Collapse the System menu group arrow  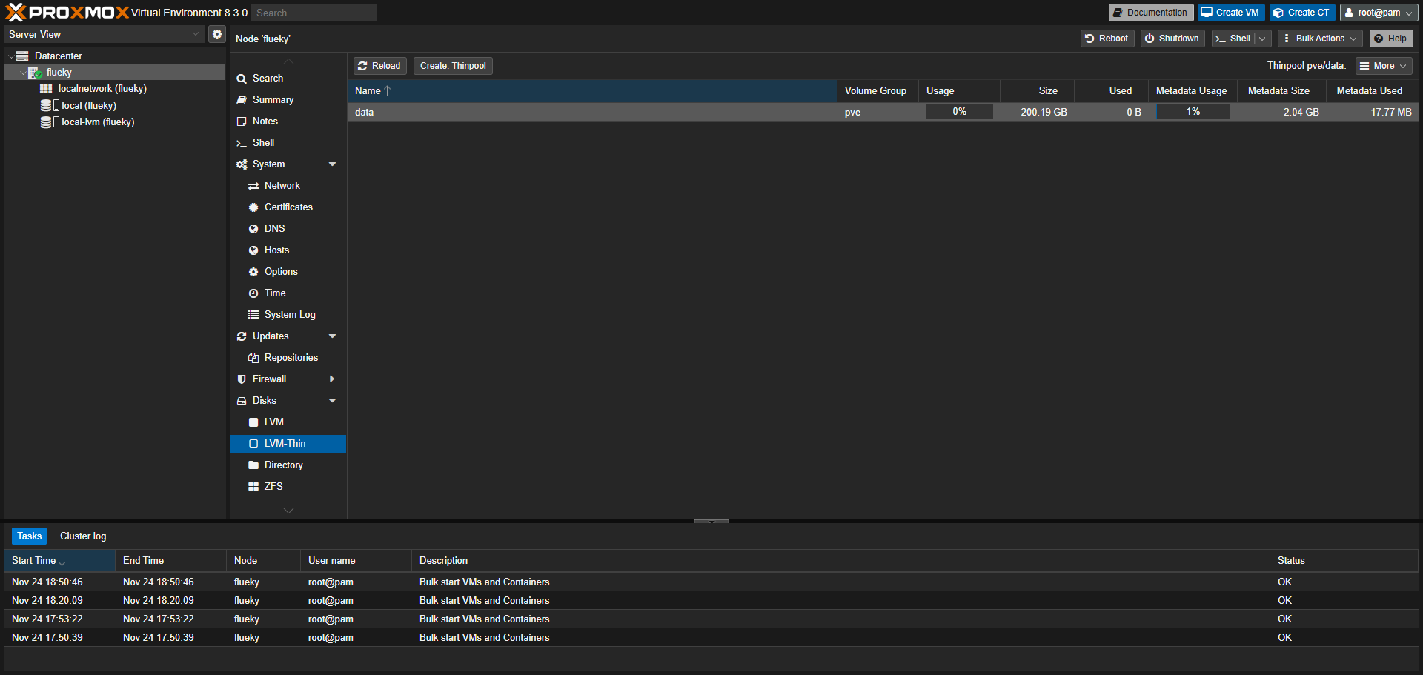pyautogui.click(x=332, y=164)
